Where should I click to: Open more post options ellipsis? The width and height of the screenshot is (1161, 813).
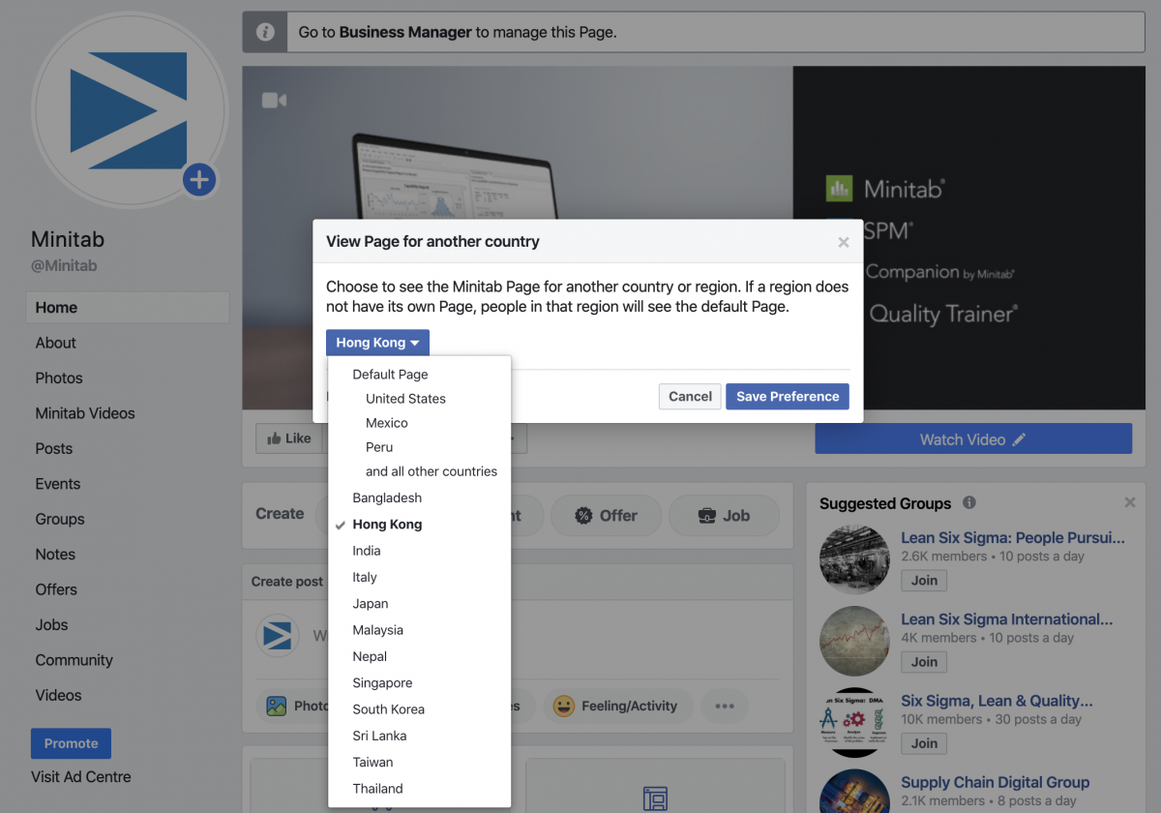pos(725,707)
